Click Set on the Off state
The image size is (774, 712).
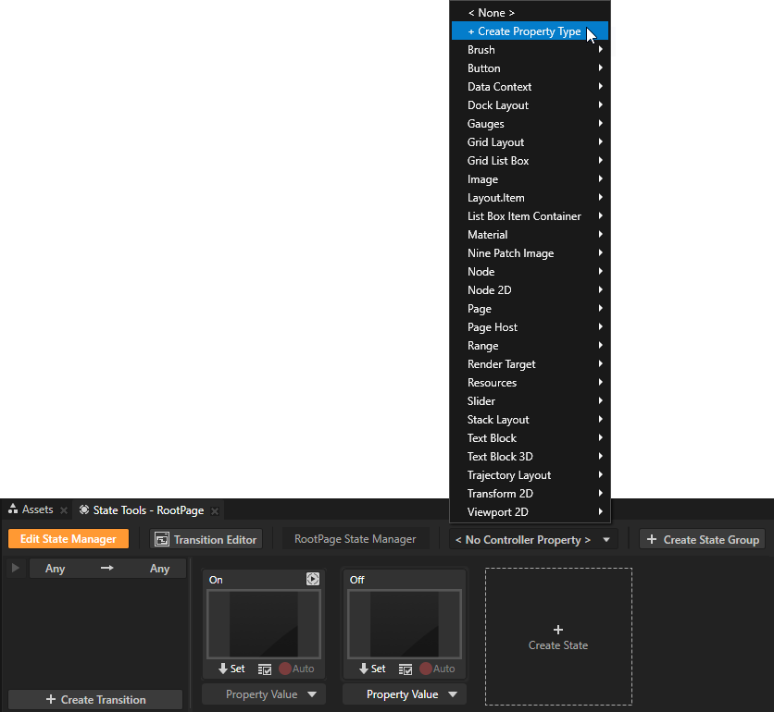(371, 669)
